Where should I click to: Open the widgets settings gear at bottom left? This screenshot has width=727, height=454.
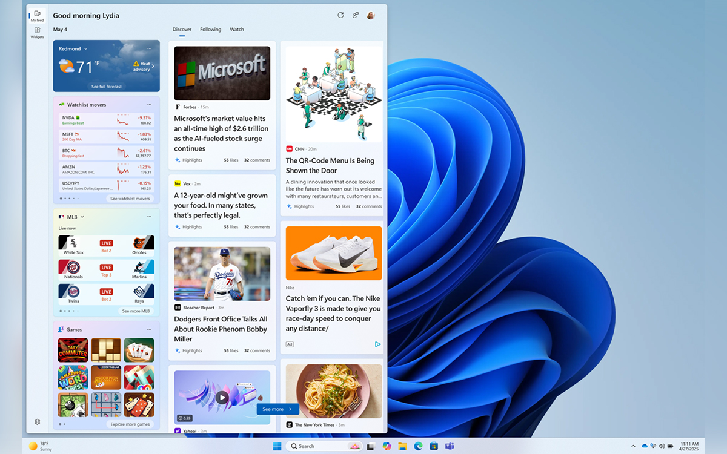37,422
